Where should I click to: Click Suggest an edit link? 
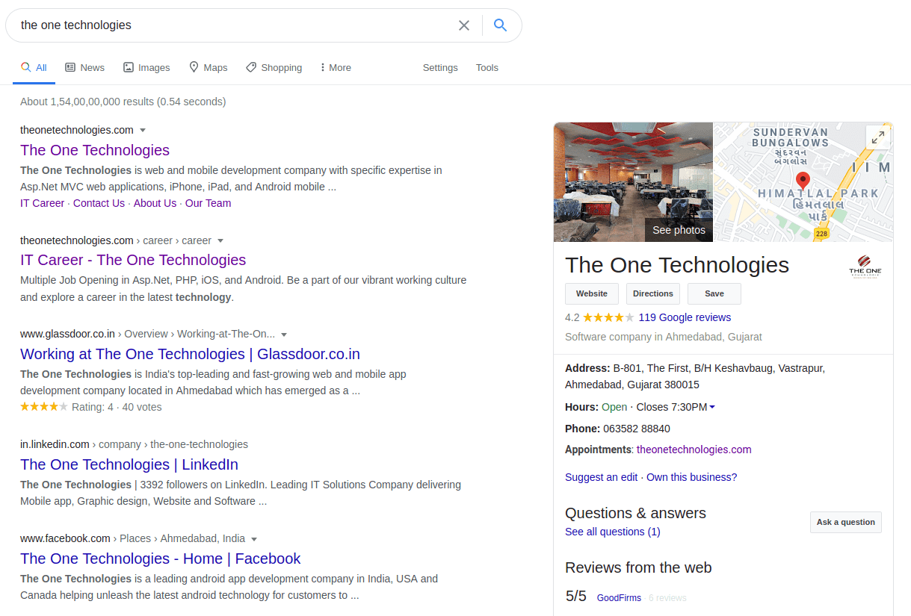(602, 477)
